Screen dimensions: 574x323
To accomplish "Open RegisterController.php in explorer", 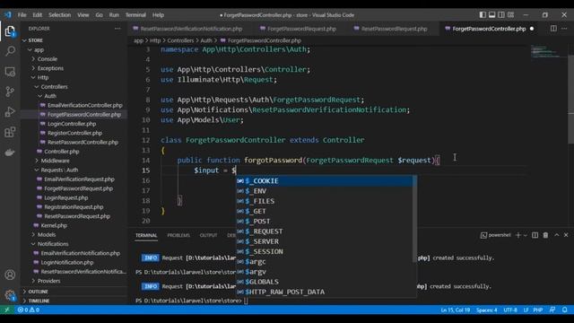I will tap(74, 133).
